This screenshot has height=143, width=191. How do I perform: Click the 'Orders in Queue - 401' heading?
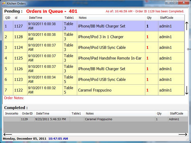coord(52,11)
